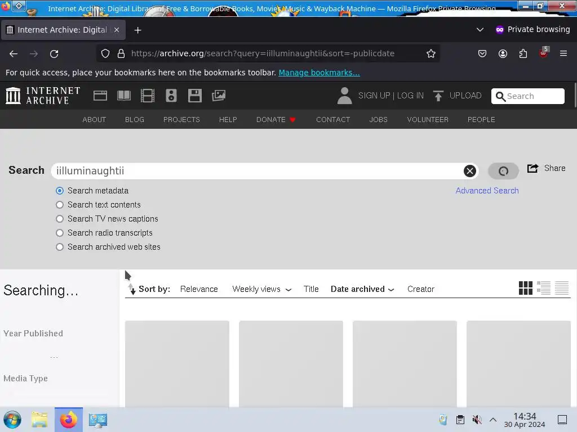This screenshot has height=432, width=577.
Task: Close the Internet Archive tab
Action: click(x=117, y=30)
